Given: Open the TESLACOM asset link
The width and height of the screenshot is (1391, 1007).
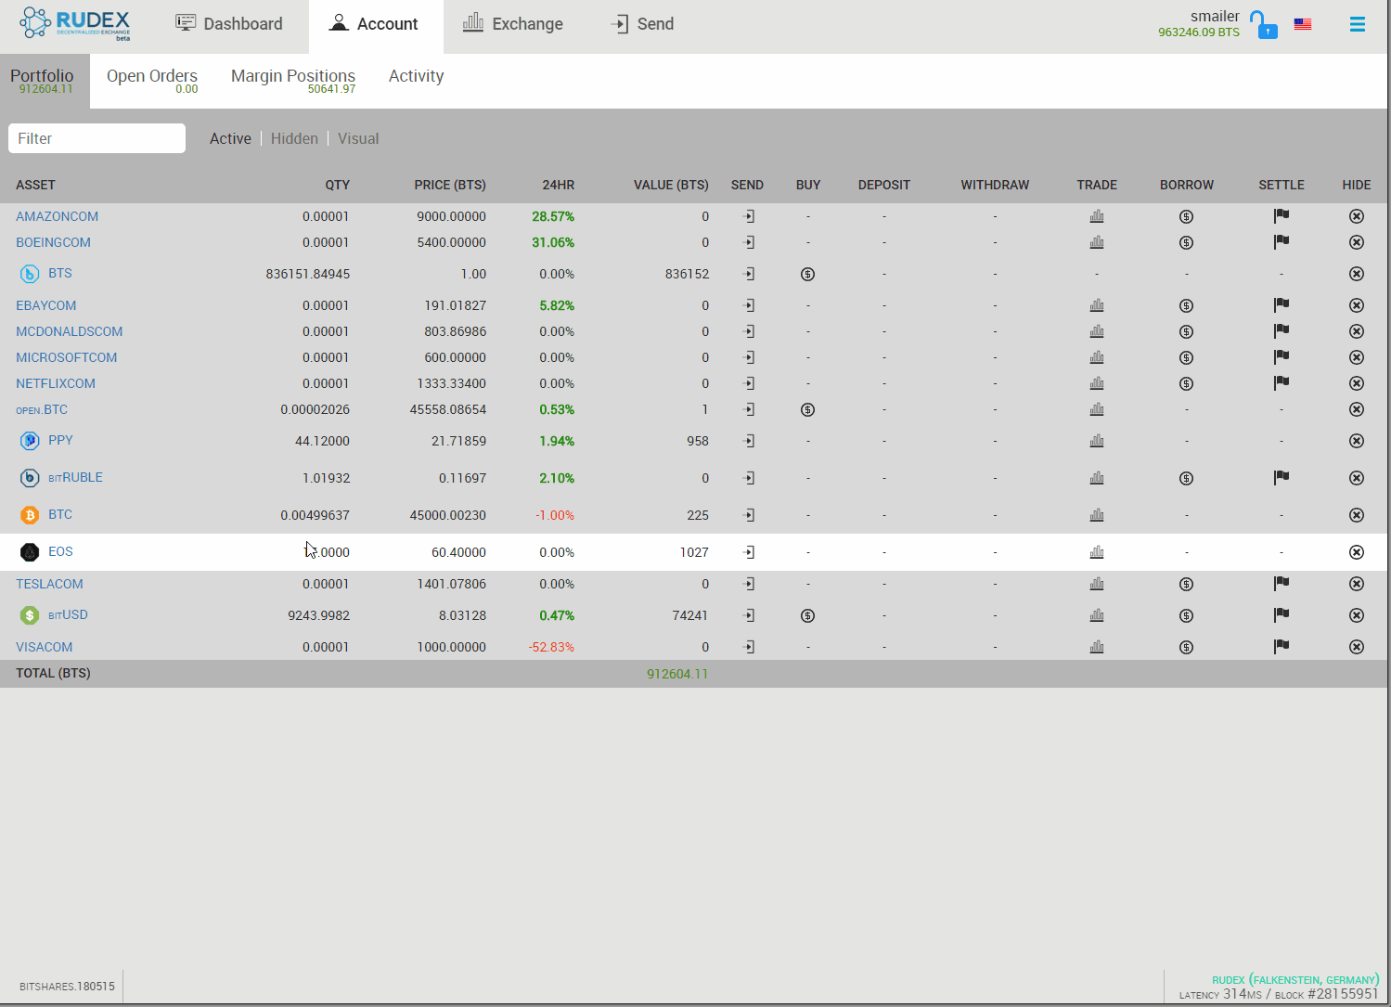Looking at the screenshot, I should pyautogui.click(x=49, y=584).
